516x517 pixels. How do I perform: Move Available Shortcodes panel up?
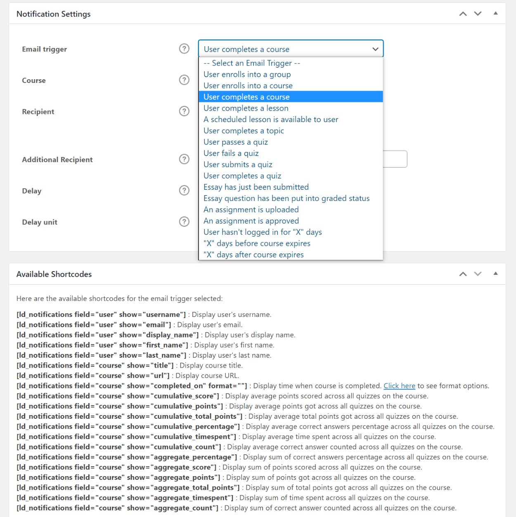(x=463, y=274)
